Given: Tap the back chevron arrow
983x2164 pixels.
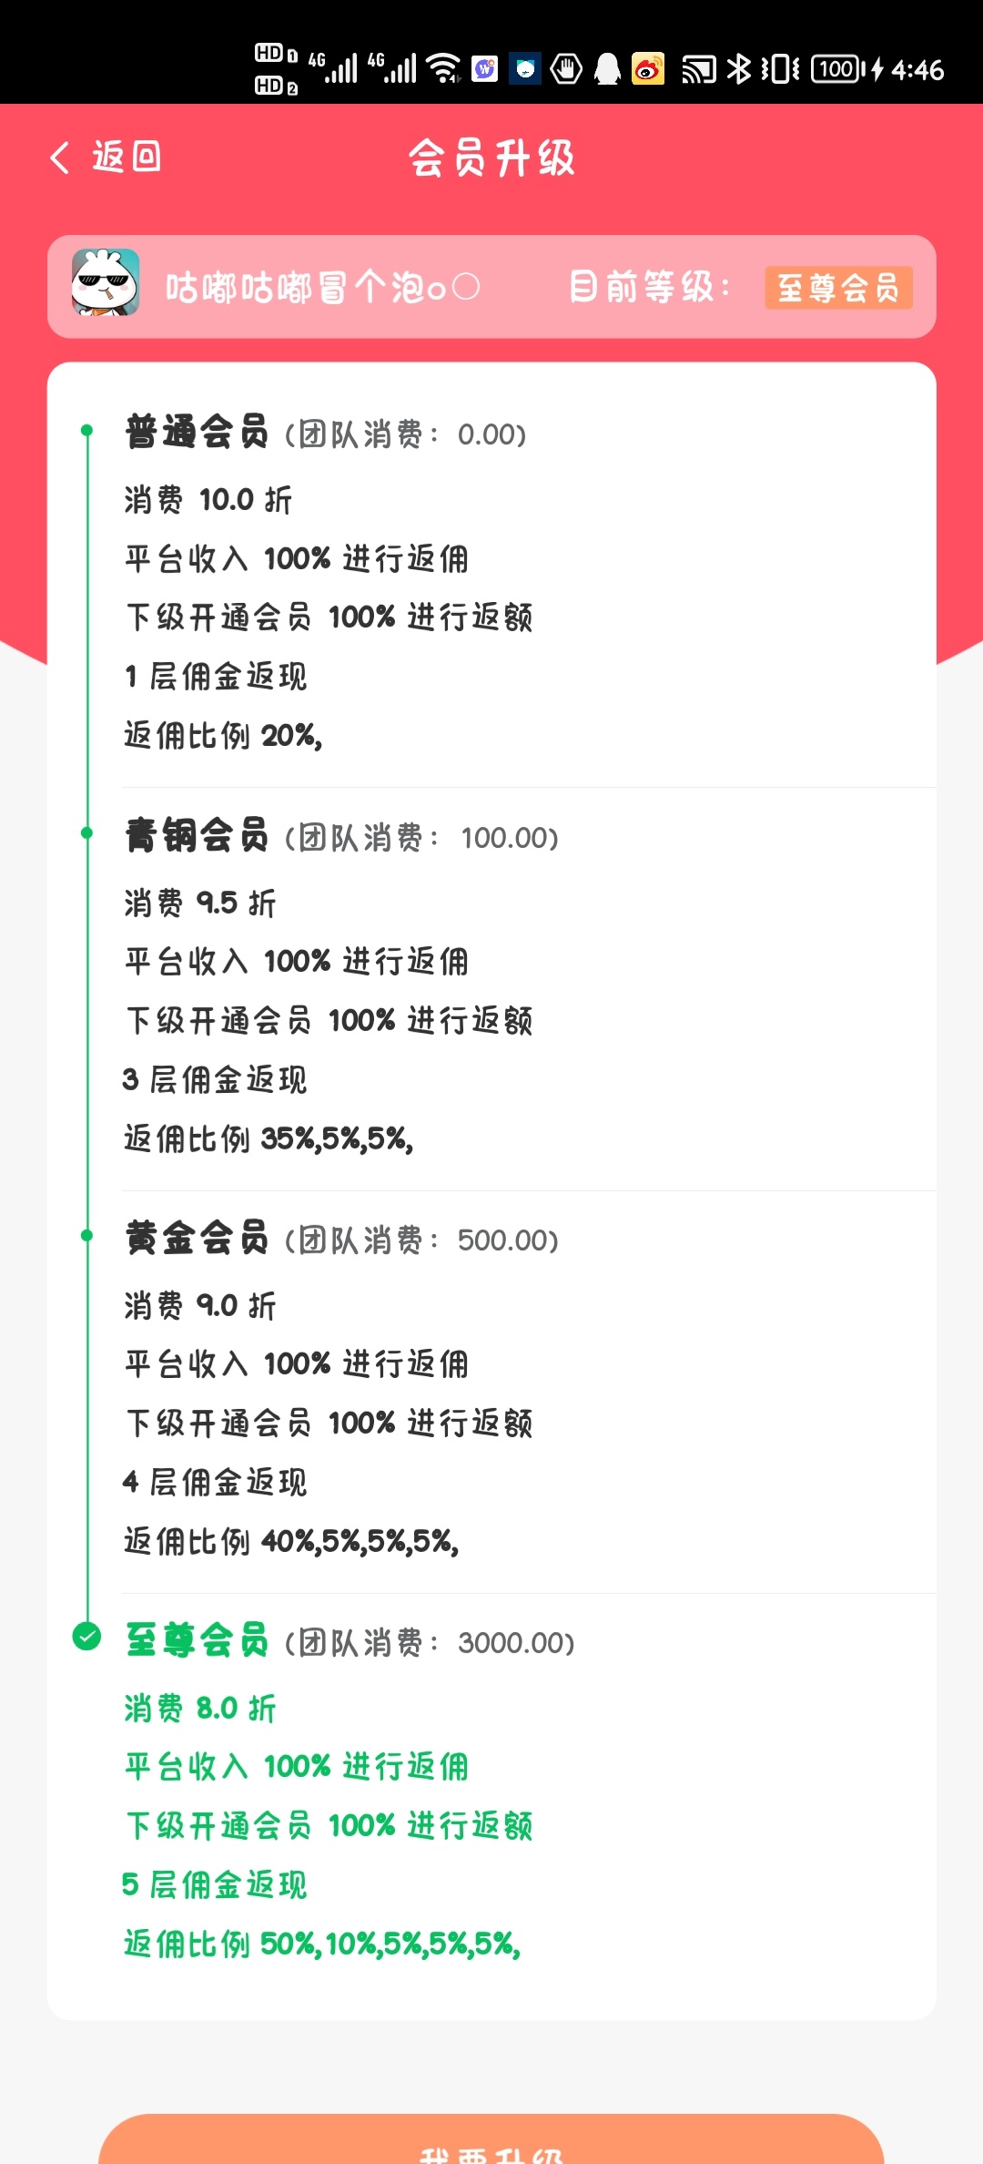Looking at the screenshot, I should 60,158.
